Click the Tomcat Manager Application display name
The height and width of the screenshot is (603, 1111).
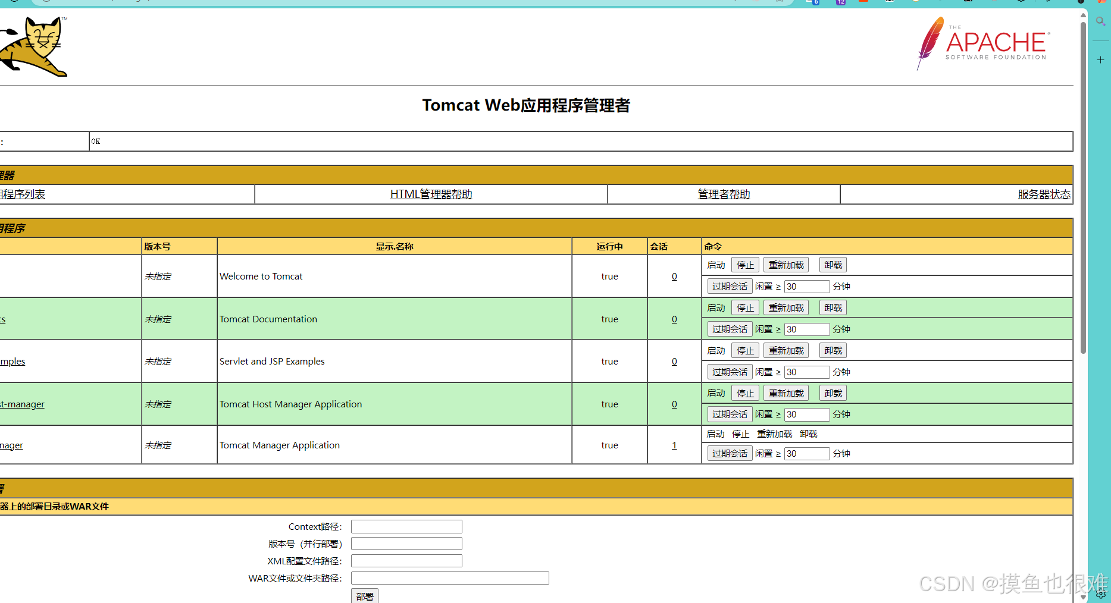280,445
